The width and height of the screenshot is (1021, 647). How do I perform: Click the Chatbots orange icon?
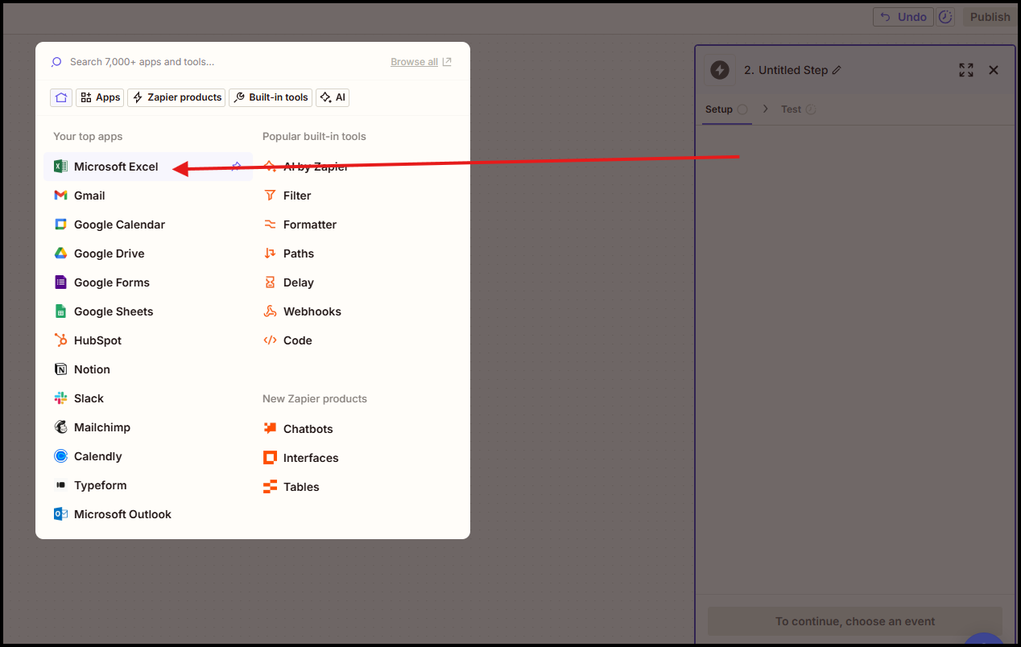point(270,429)
